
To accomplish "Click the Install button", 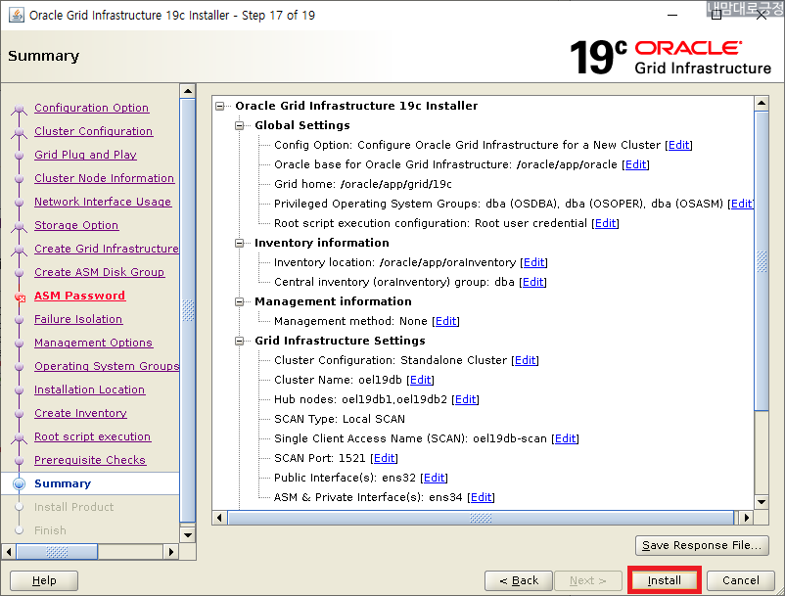I will pos(664,580).
